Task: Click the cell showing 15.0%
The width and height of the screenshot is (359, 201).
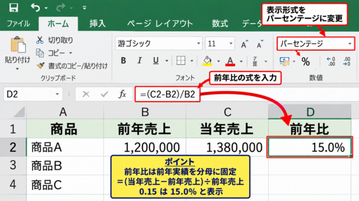Action: 310,147
